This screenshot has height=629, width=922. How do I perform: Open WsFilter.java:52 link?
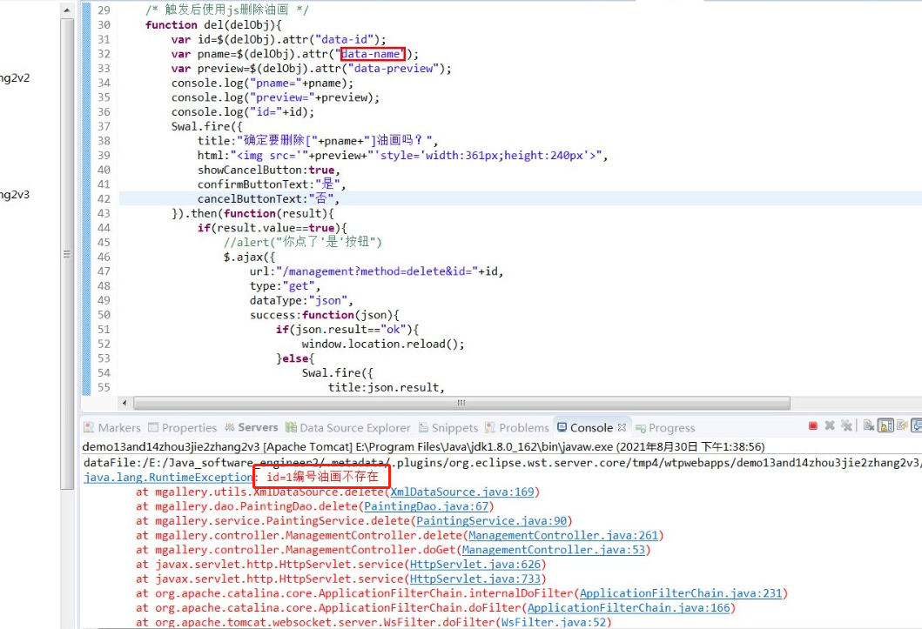(x=554, y=622)
